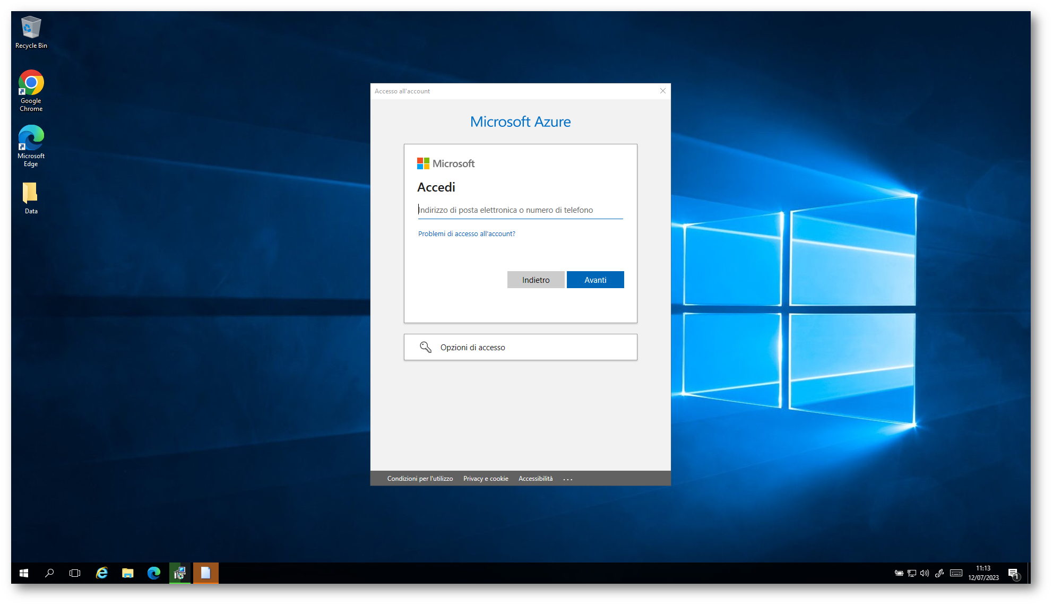Image resolution: width=1053 pixels, height=606 pixels.
Task: Open File Explorer from the taskbar
Action: pyautogui.click(x=127, y=573)
